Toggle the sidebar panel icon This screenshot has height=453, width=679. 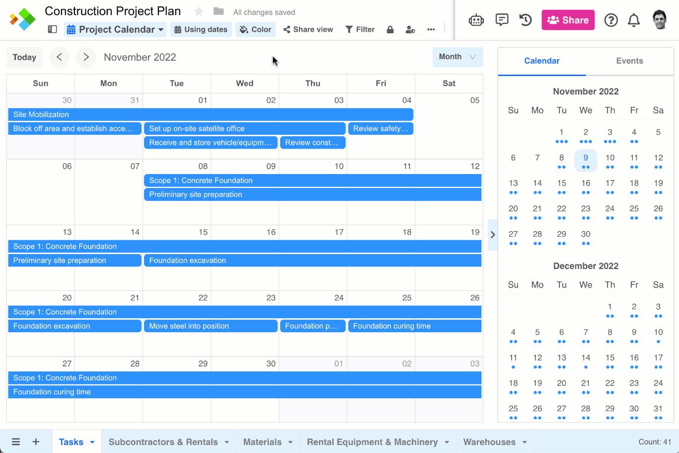point(52,29)
